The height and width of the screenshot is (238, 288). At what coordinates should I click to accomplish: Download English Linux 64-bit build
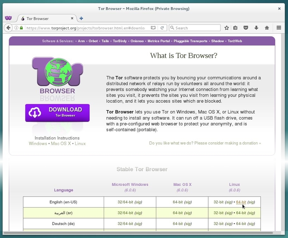coord(241,202)
